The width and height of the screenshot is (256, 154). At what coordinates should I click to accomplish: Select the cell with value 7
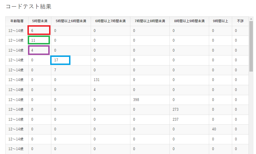[71, 70]
